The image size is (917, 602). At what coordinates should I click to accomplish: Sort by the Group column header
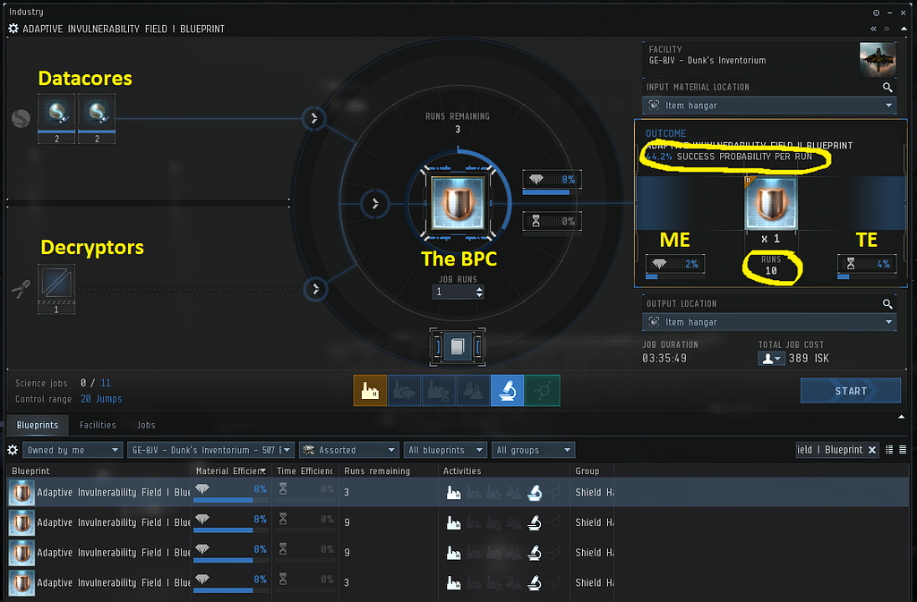[592, 471]
